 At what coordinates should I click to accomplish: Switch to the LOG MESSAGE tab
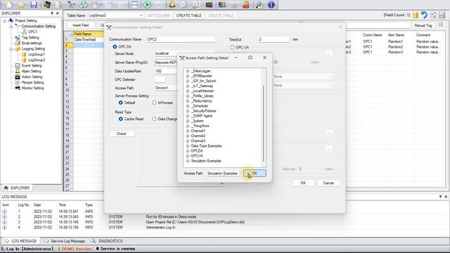(x=20, y=241)
